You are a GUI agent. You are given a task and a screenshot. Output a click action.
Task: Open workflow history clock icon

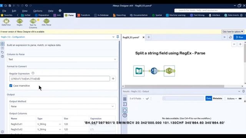tap(230, 37)
